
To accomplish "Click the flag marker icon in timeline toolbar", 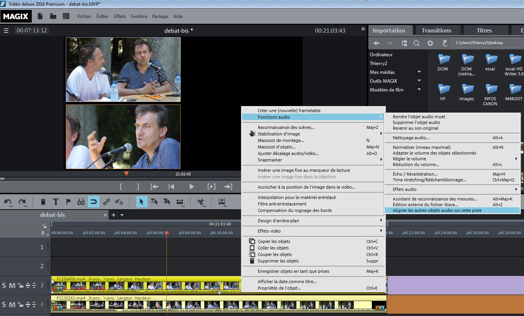I will 68,202.
